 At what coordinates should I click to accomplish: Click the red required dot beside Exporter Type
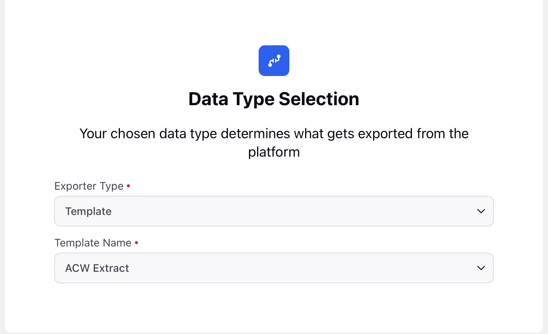tap(128, 186)
